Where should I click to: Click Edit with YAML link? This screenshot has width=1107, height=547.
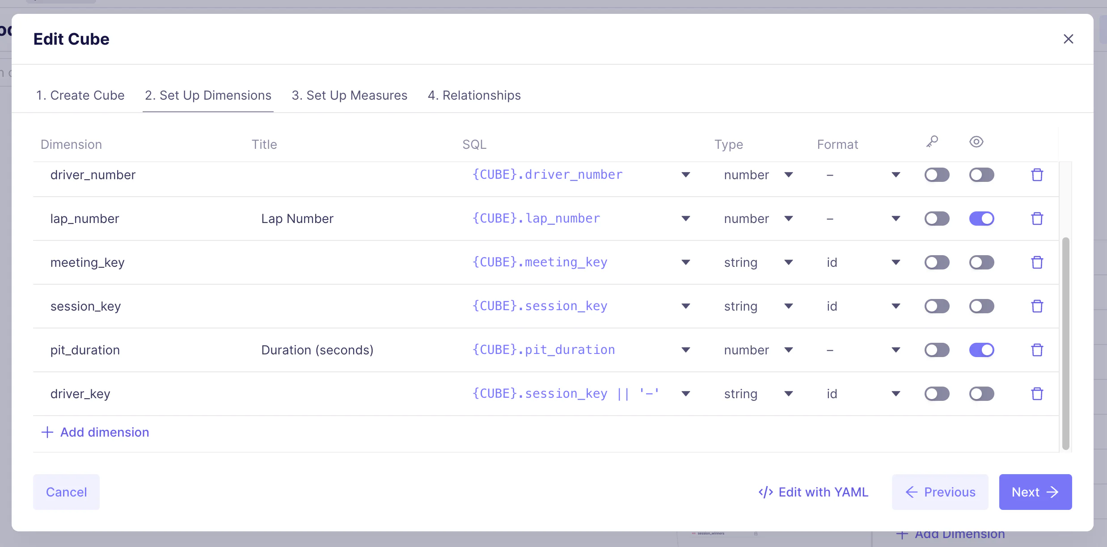tap(813, 492)
